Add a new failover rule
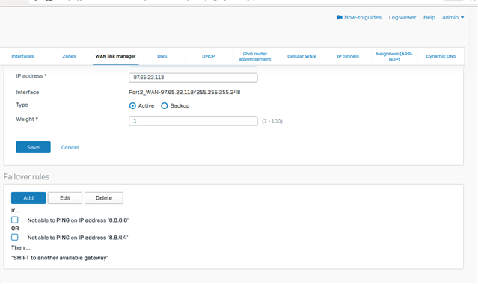Viewport: 478px width, 284px height. pos(28,198)
